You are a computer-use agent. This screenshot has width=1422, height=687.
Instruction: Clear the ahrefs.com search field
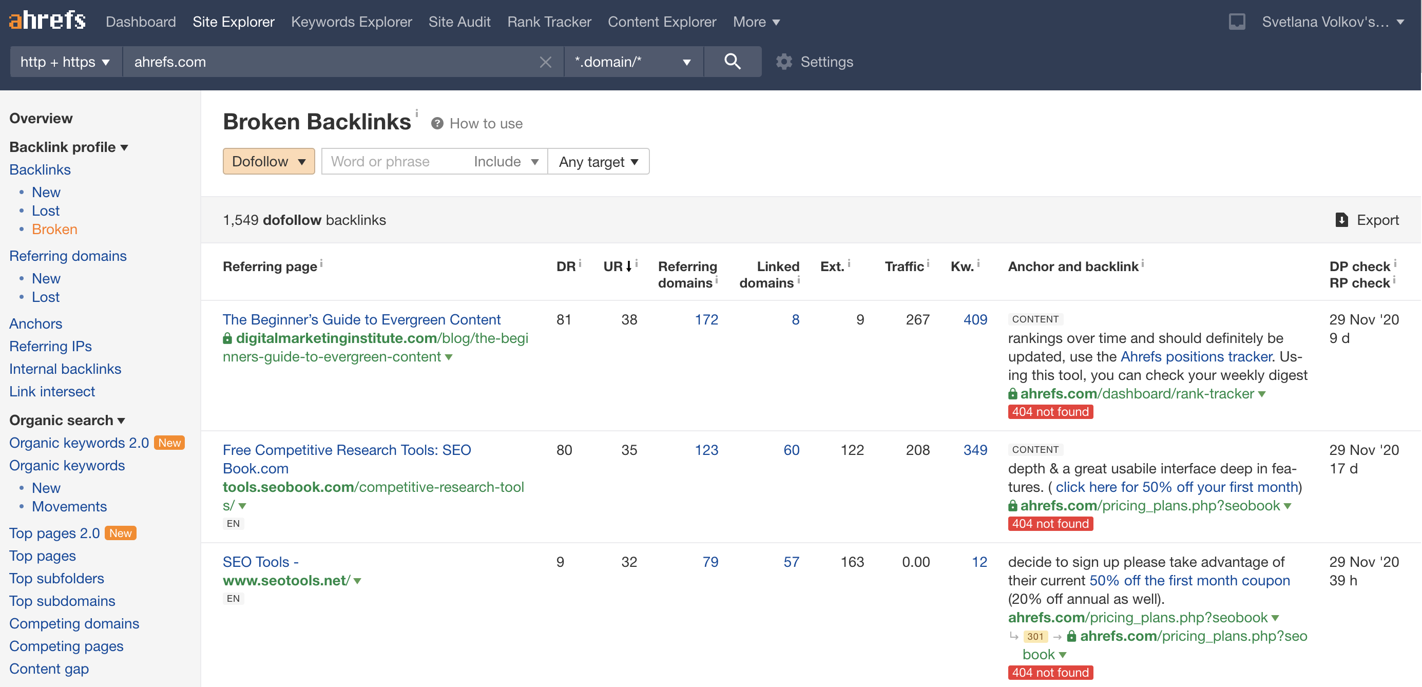(545, 62)
